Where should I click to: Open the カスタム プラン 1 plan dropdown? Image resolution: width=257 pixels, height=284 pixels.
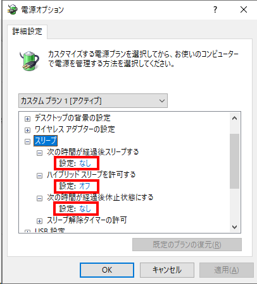(93, 101)
